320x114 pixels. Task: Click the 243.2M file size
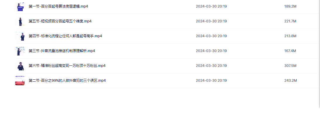click(291, 81)
